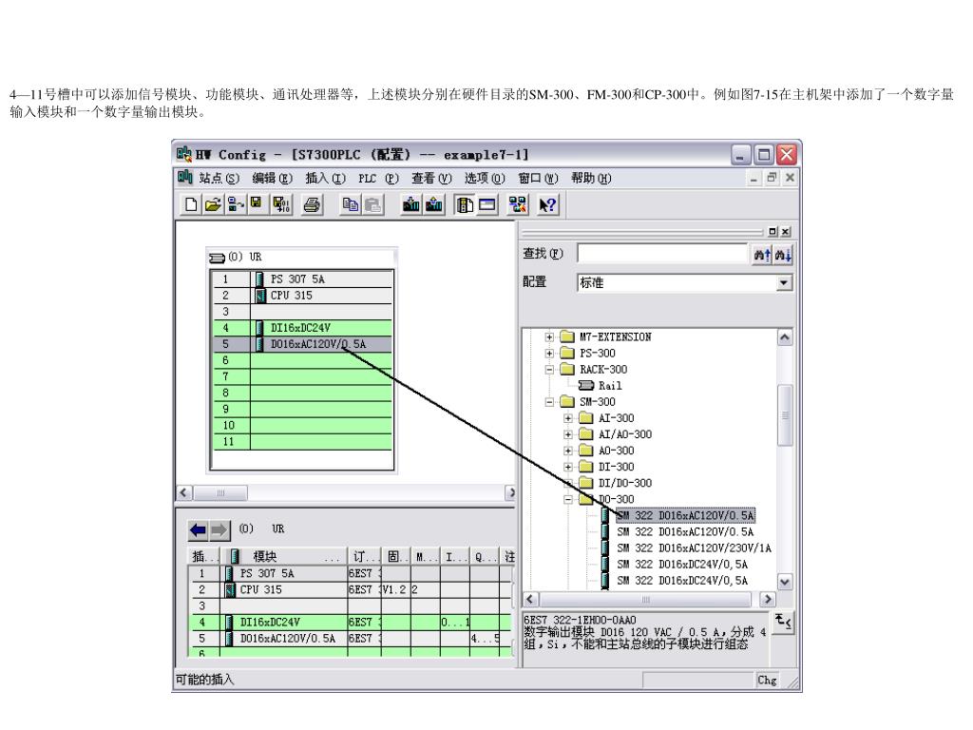Click the icon beside the module description box
Screen dimensions: 973x730
point(783,622)
